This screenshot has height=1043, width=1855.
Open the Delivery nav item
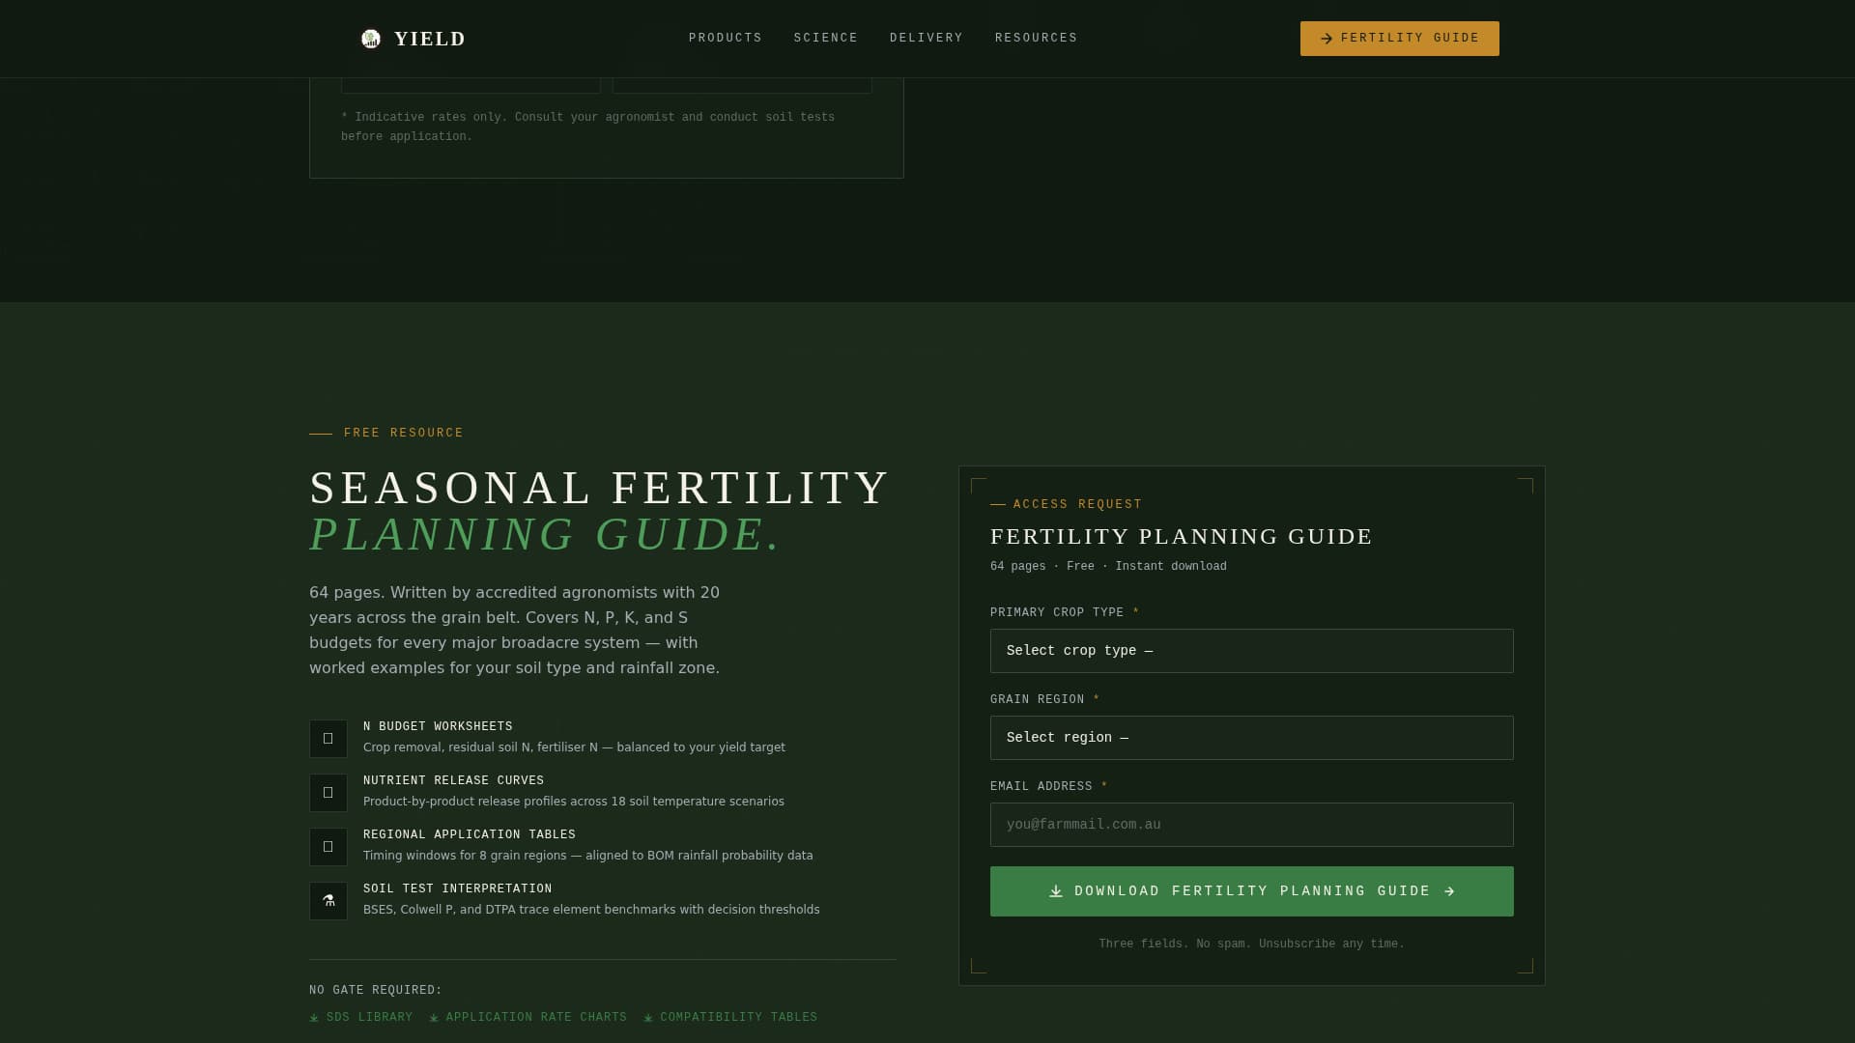tap(927, 38)
